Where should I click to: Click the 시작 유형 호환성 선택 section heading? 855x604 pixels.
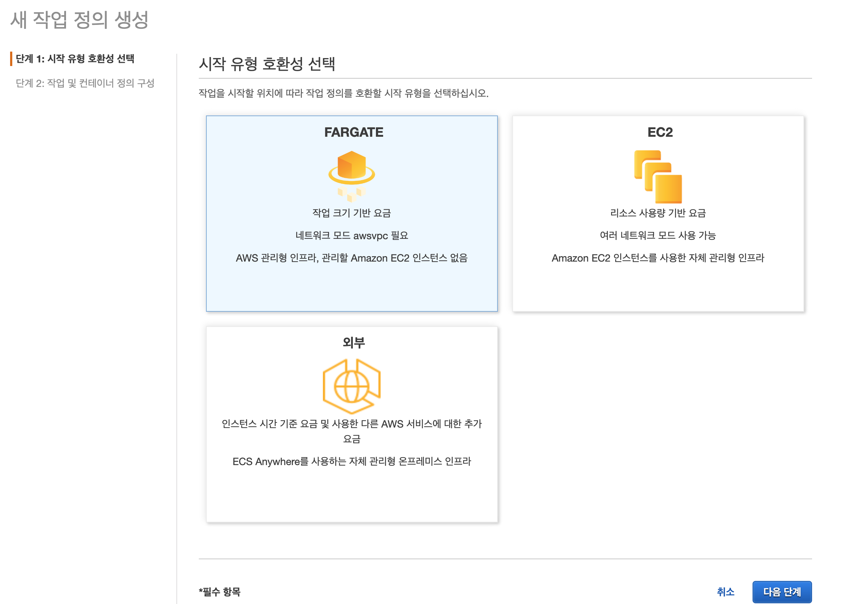[267, 64]
